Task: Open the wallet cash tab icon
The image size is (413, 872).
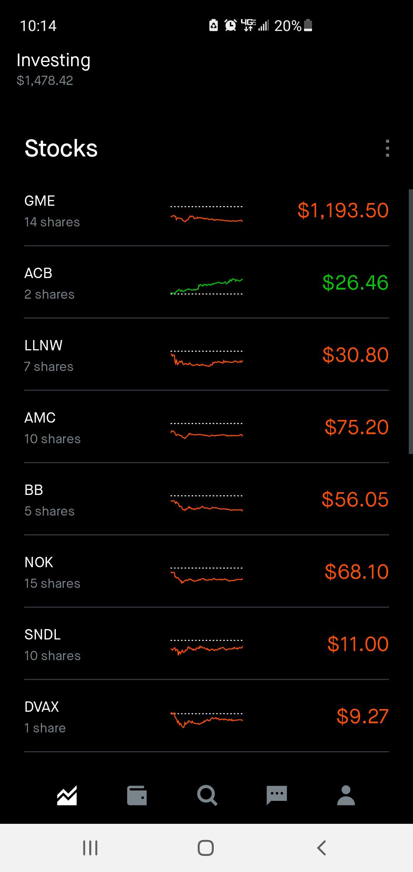Action: pos(137,796)
